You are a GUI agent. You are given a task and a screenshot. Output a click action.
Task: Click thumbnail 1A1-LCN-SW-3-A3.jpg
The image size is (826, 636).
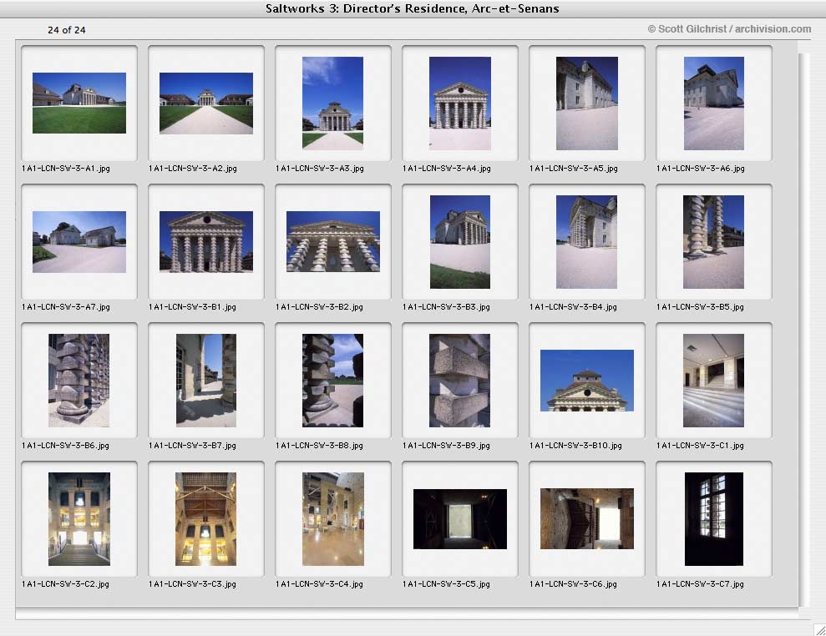[x=332, y=103]
